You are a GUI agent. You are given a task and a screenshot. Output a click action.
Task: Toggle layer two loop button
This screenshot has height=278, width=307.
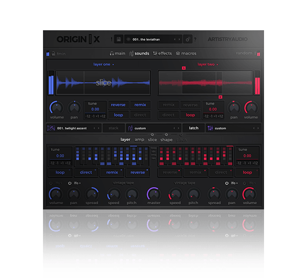pos(190,115)
